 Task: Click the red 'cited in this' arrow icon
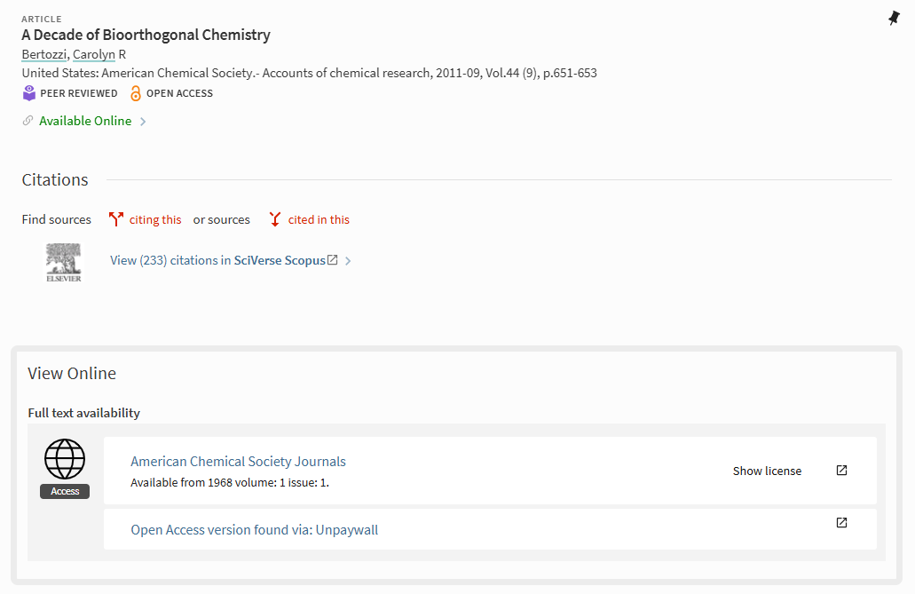(x=274, y=219)
